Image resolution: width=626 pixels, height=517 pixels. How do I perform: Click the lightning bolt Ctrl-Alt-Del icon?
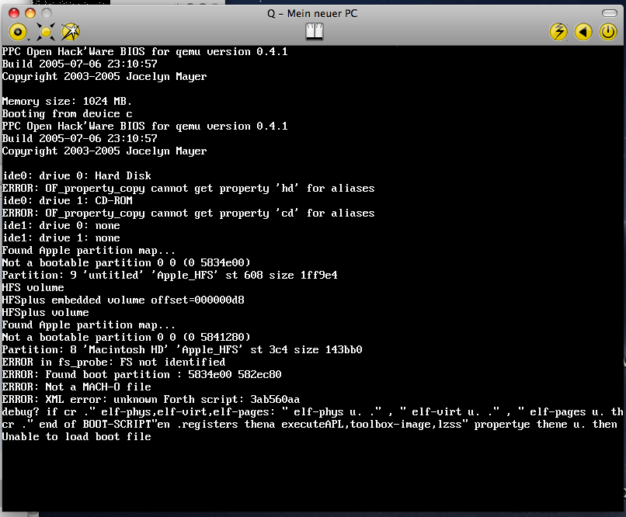(x=558, y=32)
